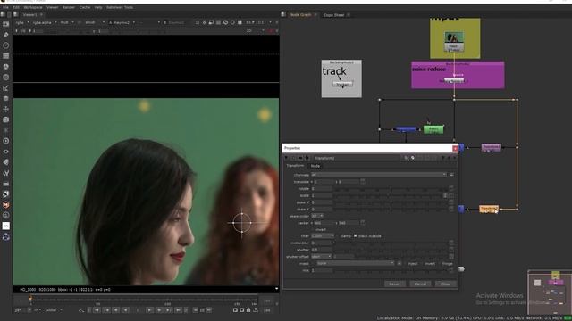Screen dimensions: 572x321
Task: Select the Tracker node in track backdrop
Action: 342,85
